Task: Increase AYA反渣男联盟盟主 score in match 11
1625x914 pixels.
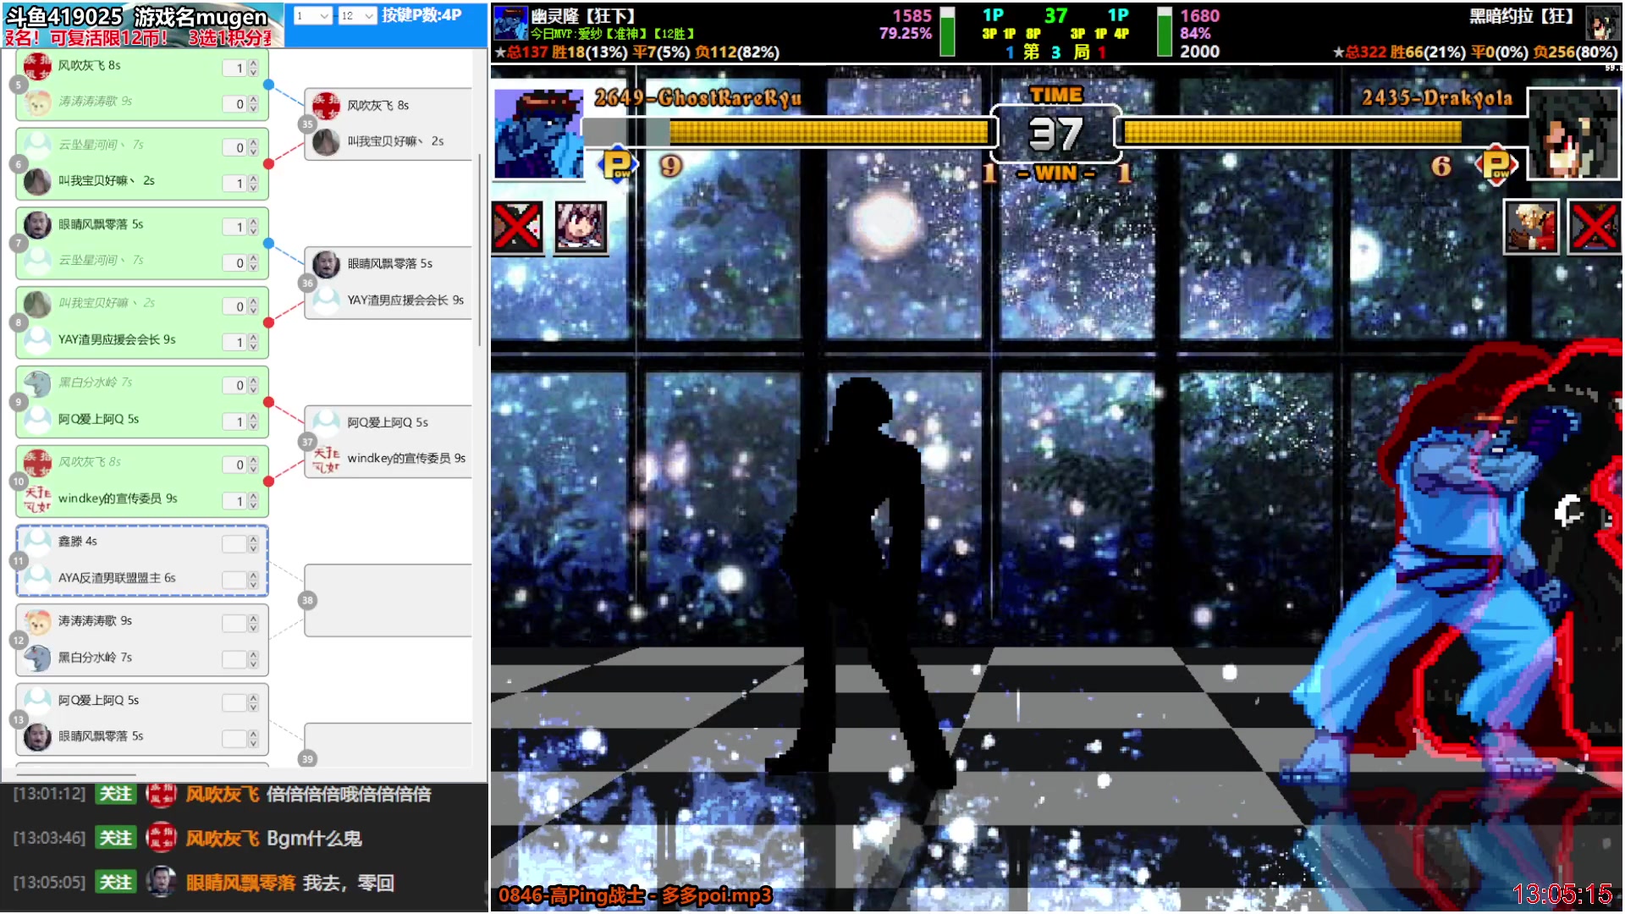Action: tap(253, 575)
